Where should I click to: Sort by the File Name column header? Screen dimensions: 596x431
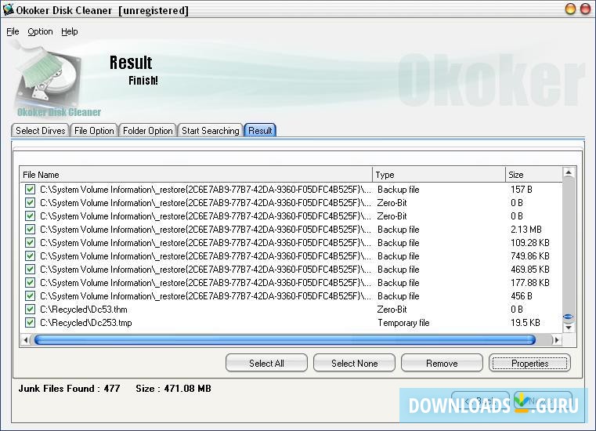point(196,175)
